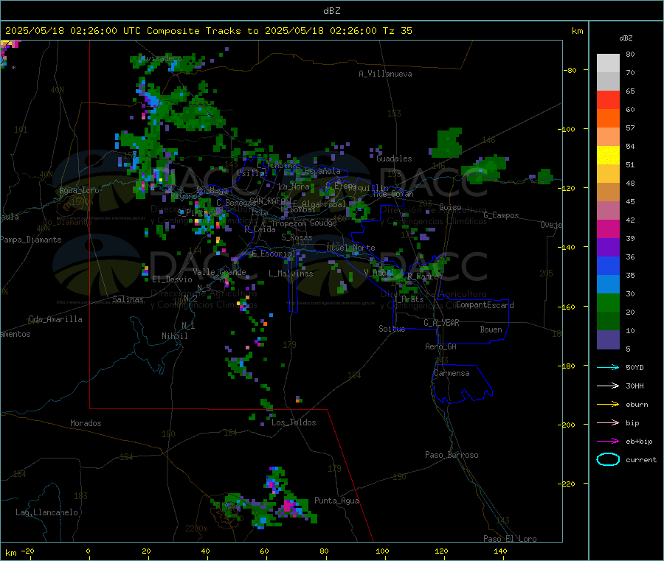The image size is (664, 561).
Task: Click the Paso_El_Loro map label
Action: click(511, 539)
